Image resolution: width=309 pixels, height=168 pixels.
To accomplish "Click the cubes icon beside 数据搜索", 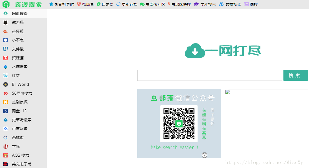I will pyautogui.click(x=221, y=4).
